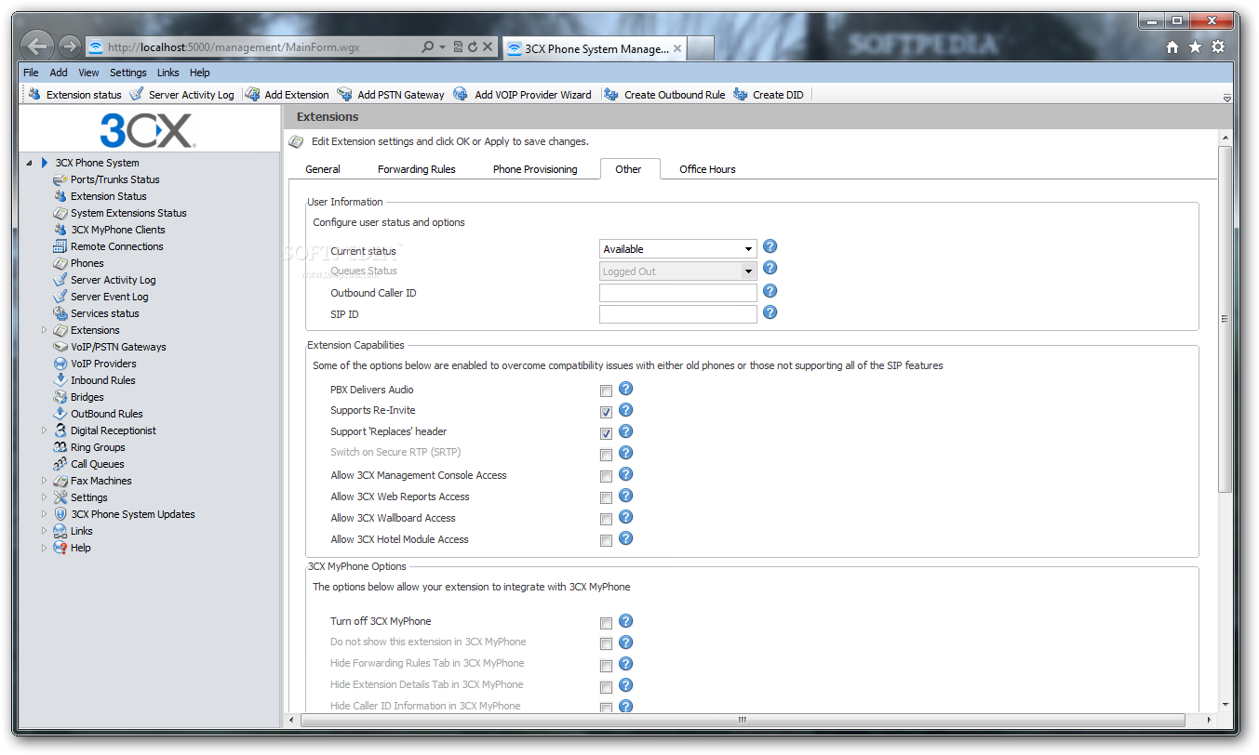This screenshot has height=755, width=1259.
Task: Refresh the page in address bar
Action: (x=473, y=46)
